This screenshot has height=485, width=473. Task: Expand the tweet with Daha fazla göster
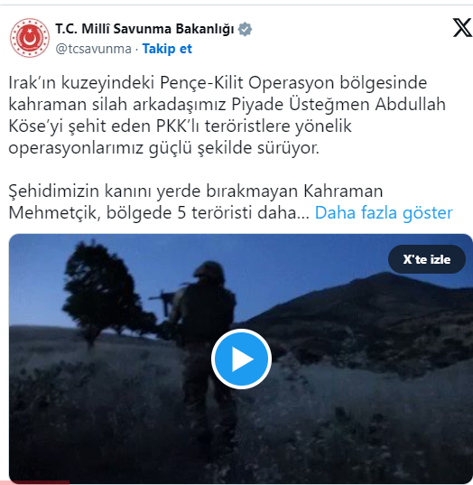[x=384, y=213]
